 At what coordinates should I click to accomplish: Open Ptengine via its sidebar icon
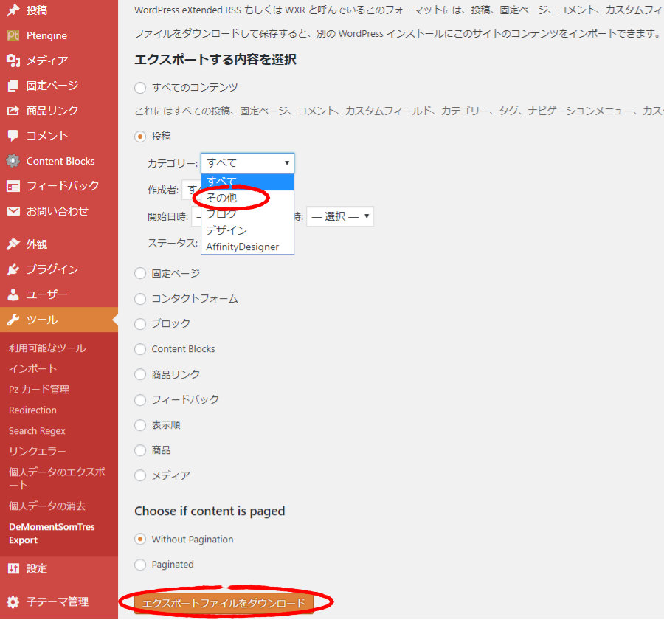13,35
